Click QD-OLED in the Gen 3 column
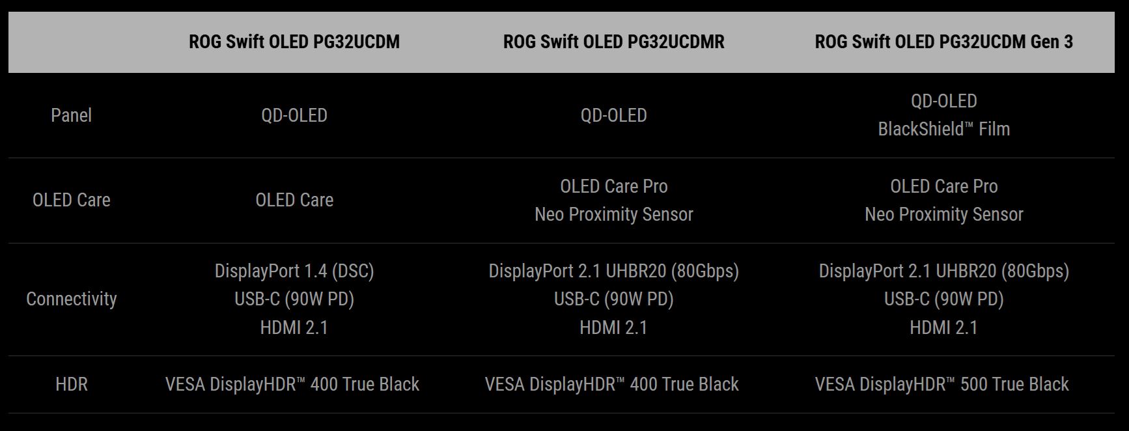Viewport: 1129px width, 431px height. pos(943,101)
